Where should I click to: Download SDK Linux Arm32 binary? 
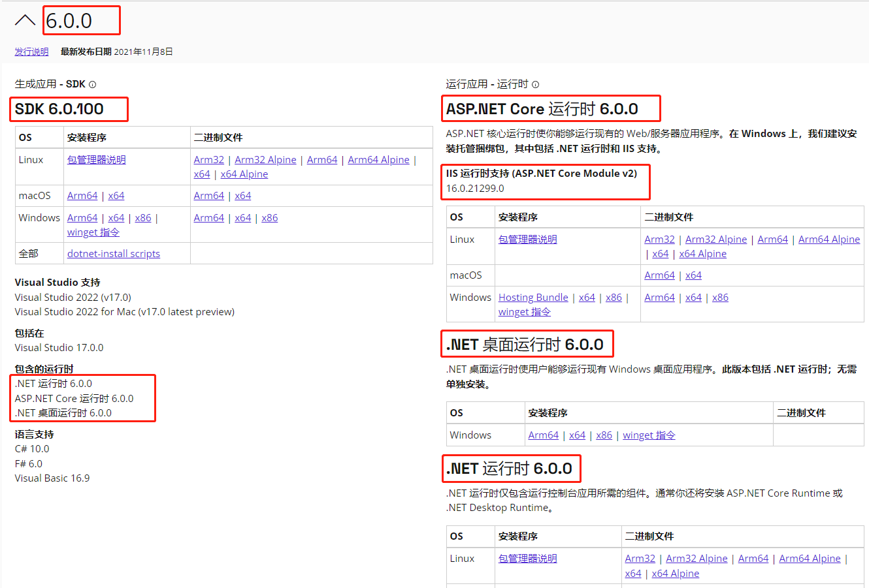point(209,160)
